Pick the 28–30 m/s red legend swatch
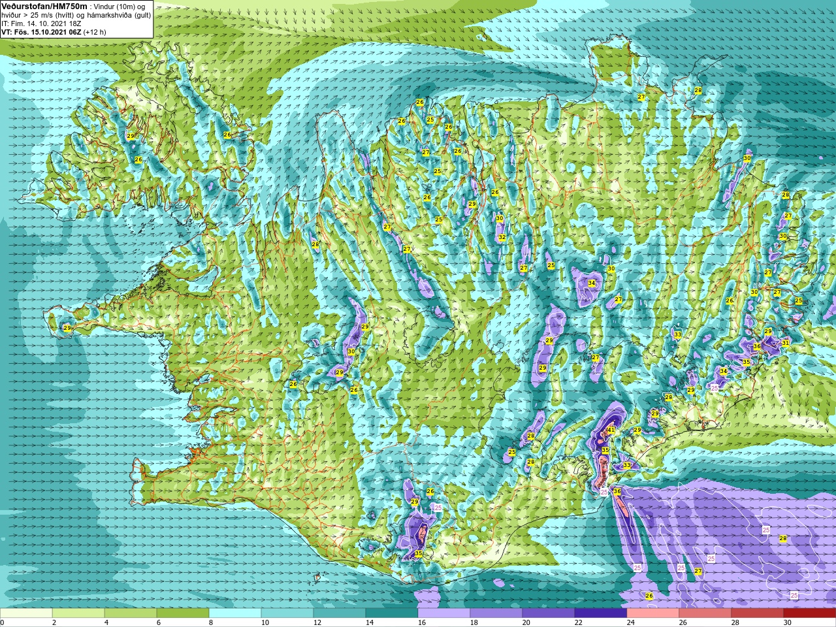 click(758, 613)
